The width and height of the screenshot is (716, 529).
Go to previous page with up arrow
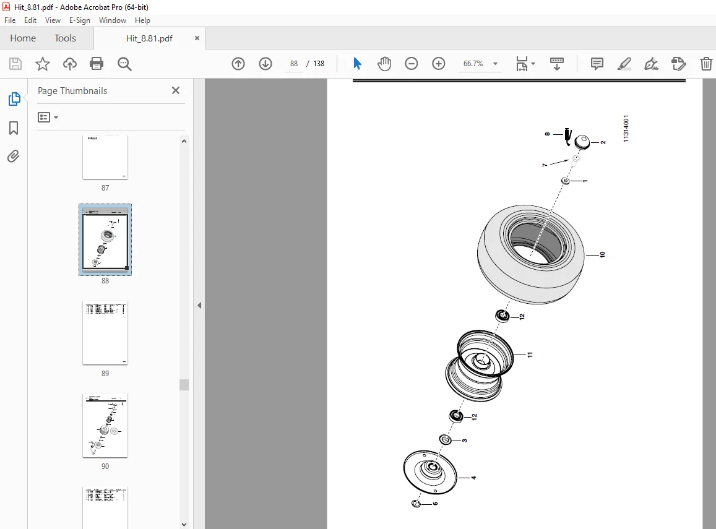coord(238,64)
